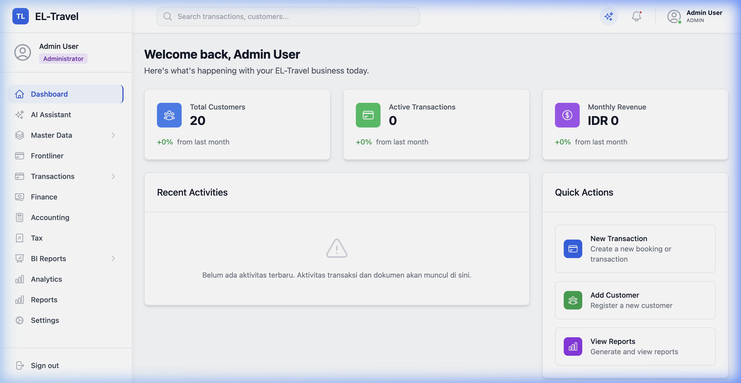Select the Add Customer quick action
The width and height of the screenshot is (741, 383).
click(635, 300)
